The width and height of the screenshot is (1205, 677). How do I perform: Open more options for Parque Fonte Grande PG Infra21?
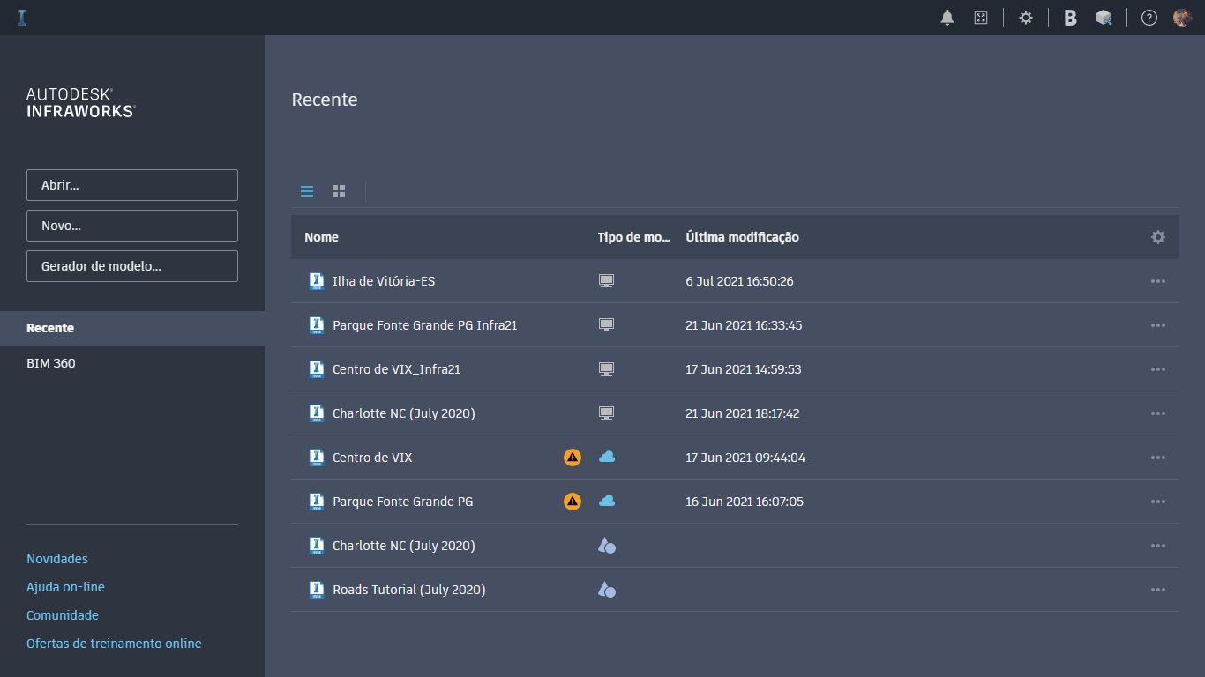1158,325
